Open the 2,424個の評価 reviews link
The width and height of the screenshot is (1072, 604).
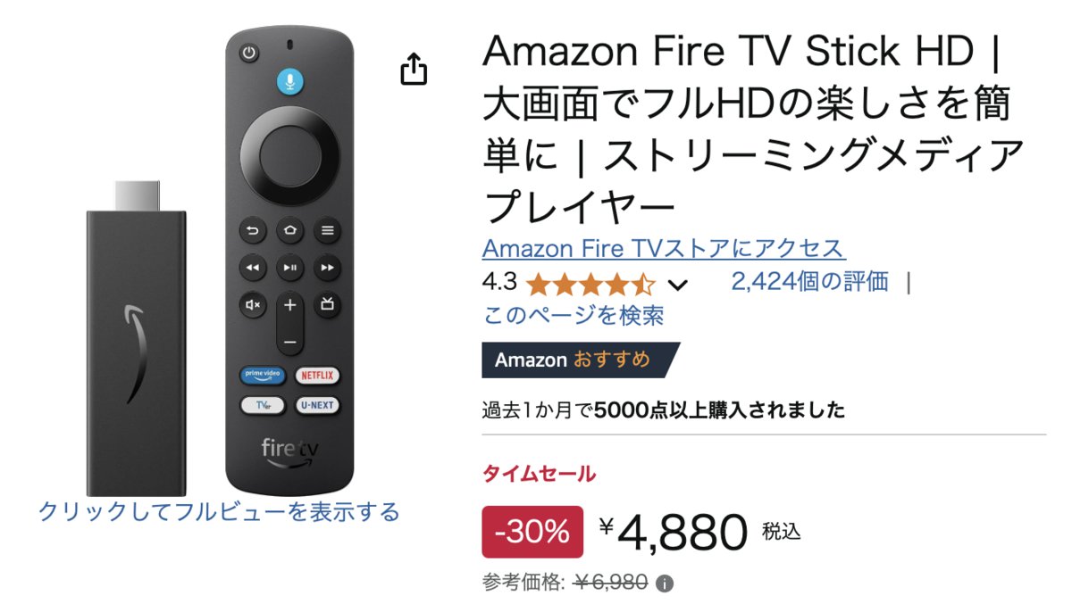click(x=809, y=282)
